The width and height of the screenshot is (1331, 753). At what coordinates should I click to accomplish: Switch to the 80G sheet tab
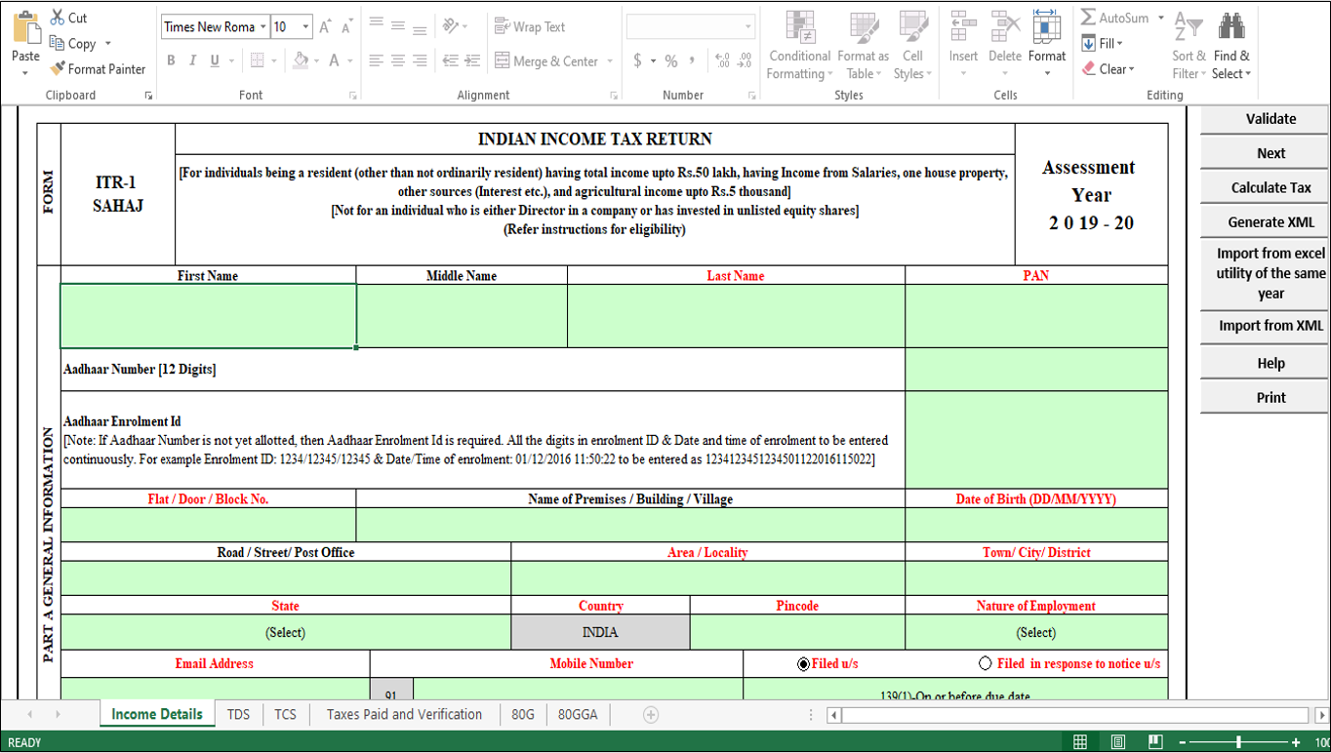[523, 714]
